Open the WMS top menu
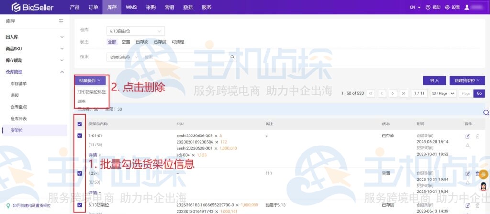 click(131, 7)
